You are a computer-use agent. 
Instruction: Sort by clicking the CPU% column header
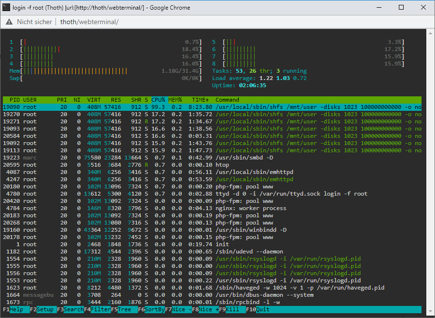tap(158, 100)
